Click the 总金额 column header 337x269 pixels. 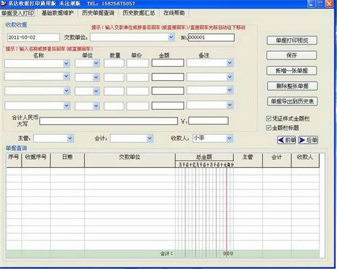pos(204,157)
